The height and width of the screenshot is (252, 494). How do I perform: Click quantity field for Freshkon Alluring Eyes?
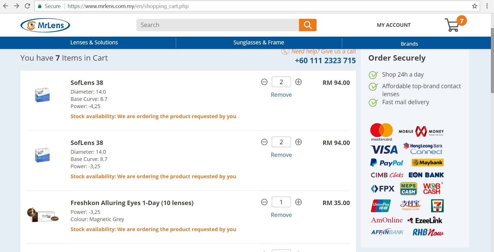281,202
